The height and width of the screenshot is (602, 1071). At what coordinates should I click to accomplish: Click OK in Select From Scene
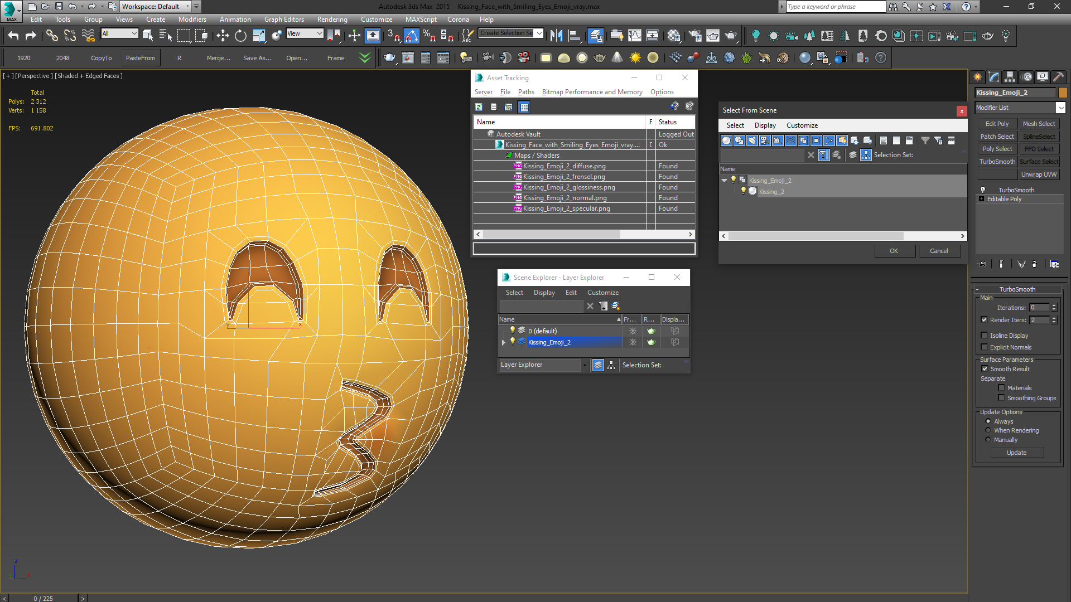(894, 251)
